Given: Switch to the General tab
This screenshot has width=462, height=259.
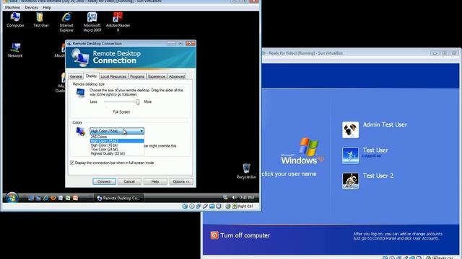Looking at the screenshot, I should [x=76, y=76].
